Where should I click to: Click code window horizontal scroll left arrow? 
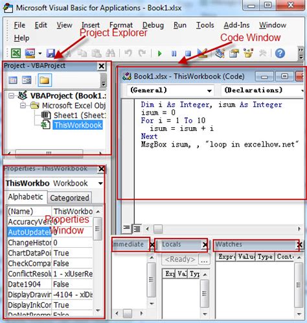(148, 229)
